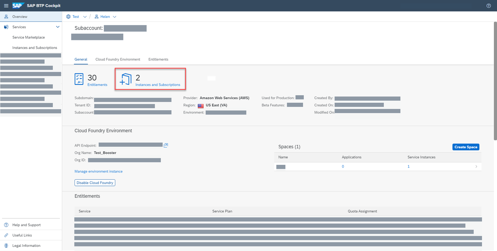Viewport: 497px width, 251px height.
Task: Click the Instances and Subscriptions link under 2
Action: coord(158,85)
